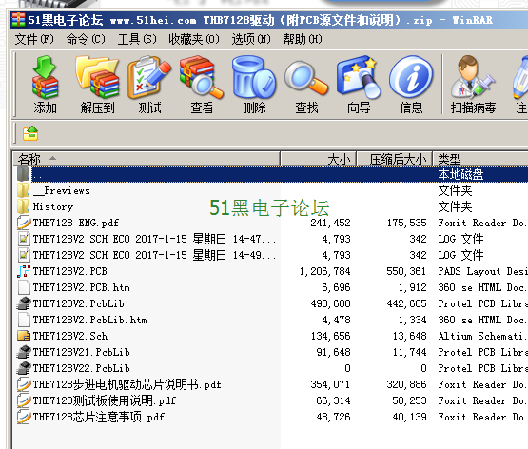Select the __Previews folder name

62,190
